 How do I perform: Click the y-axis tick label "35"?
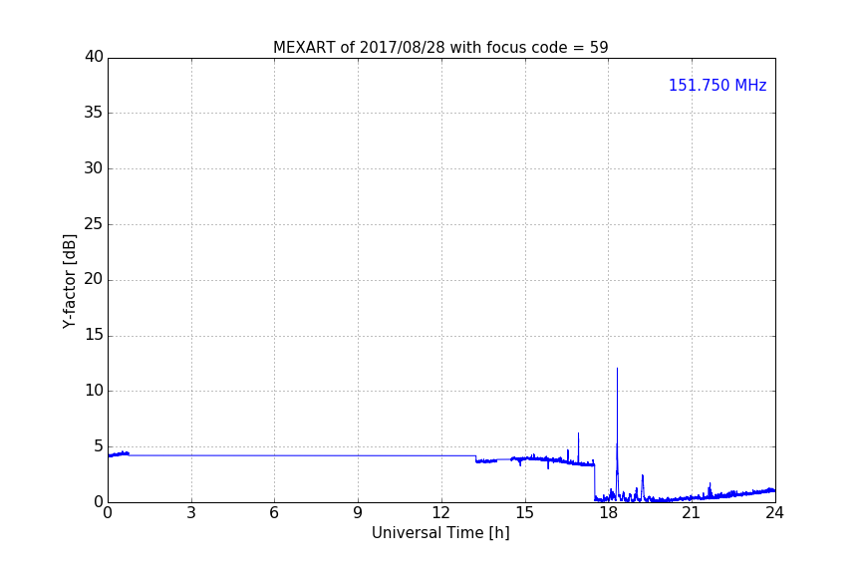click(x=94, y=113)
